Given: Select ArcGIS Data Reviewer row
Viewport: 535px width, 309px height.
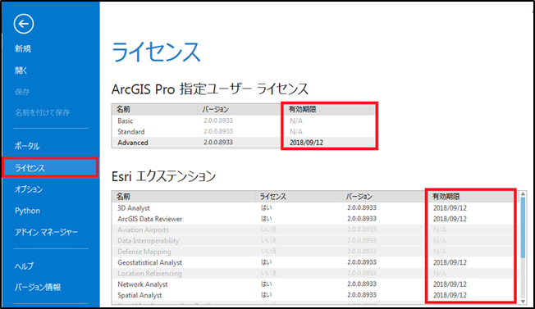Looking at the screenshot, I should point(315,219).
